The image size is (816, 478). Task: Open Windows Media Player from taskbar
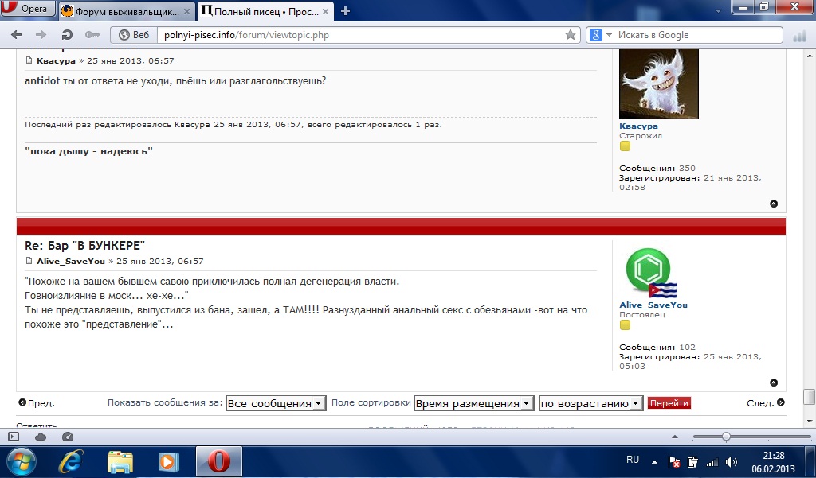(168, 461)
